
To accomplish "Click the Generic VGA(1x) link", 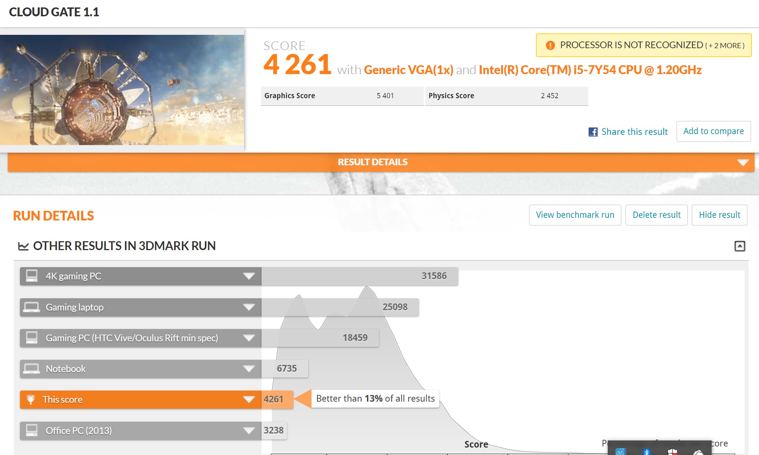I will point(409,70).
